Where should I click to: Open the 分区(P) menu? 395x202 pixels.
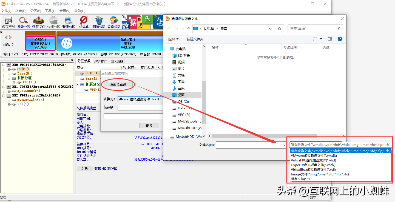point(36,11)
